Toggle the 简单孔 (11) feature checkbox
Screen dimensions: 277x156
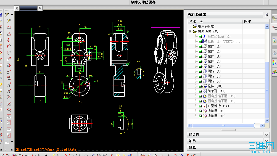point(200,91)
